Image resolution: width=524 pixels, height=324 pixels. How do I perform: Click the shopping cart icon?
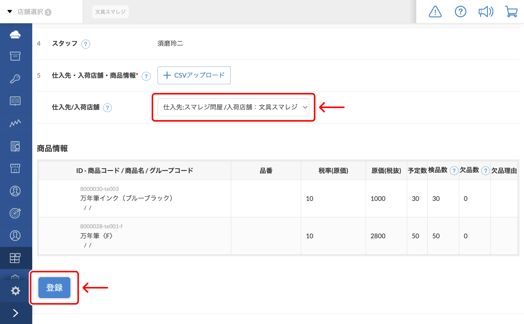(511, 12)
